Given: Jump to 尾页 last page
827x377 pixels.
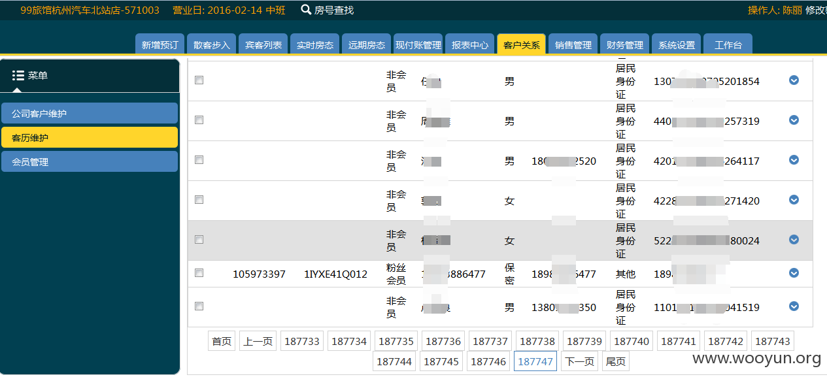Looking at the screenshot, I should [615, 361].
